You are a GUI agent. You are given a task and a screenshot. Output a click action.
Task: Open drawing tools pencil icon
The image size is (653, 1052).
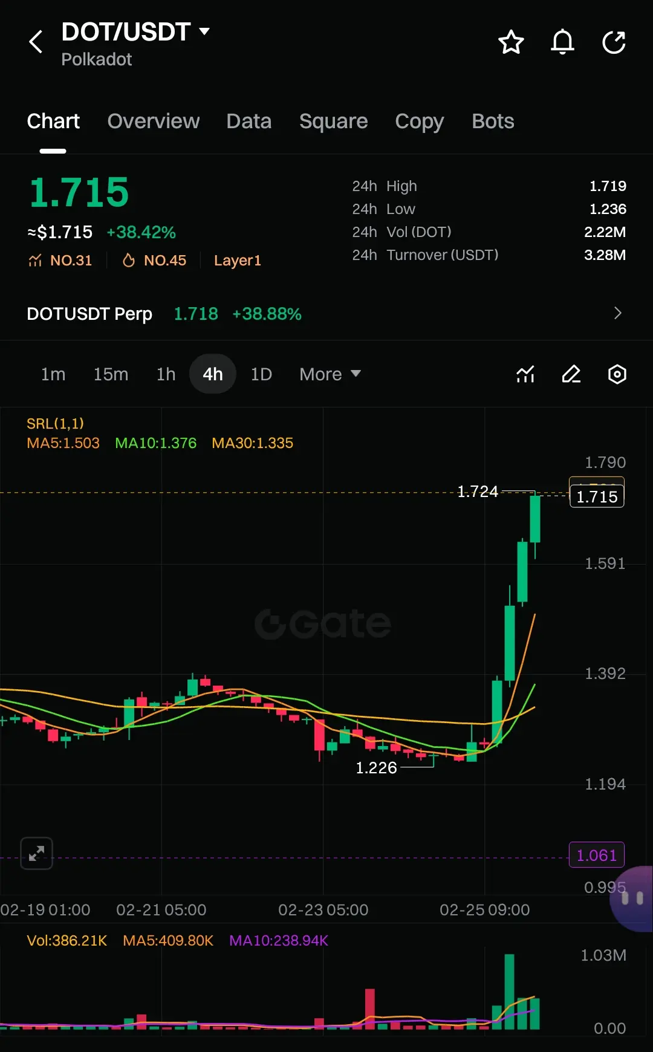click(x=571, y=374)
